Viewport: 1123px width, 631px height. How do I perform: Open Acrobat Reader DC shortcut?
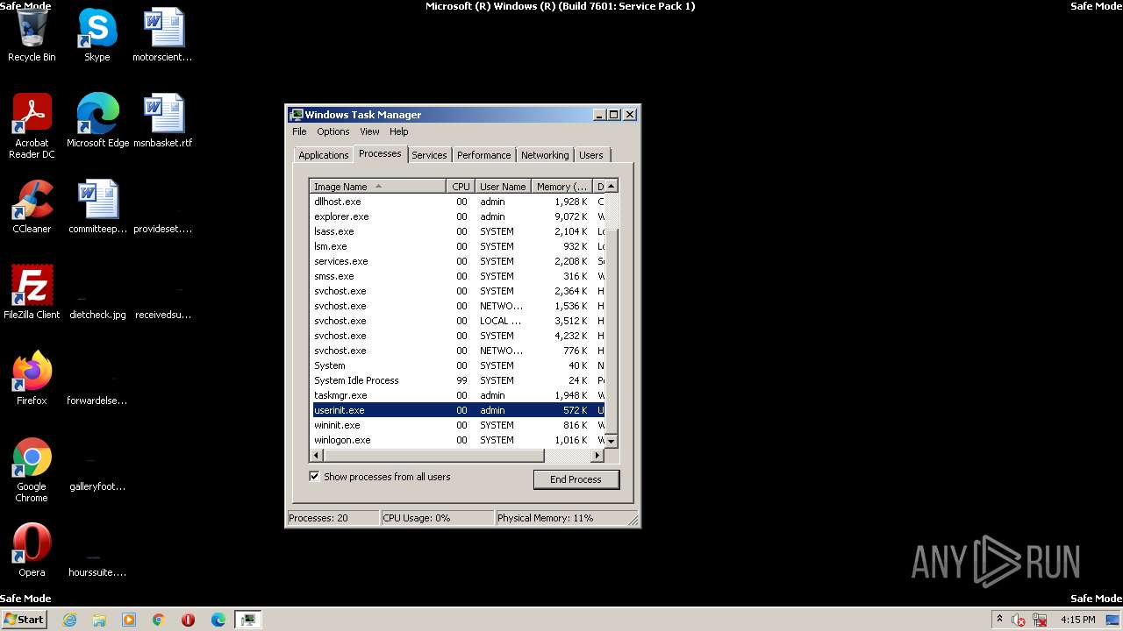(x=32, y=125)
